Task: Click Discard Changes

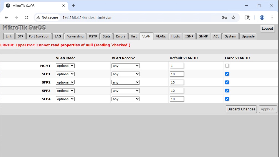Action: click(x=241, y=109)
